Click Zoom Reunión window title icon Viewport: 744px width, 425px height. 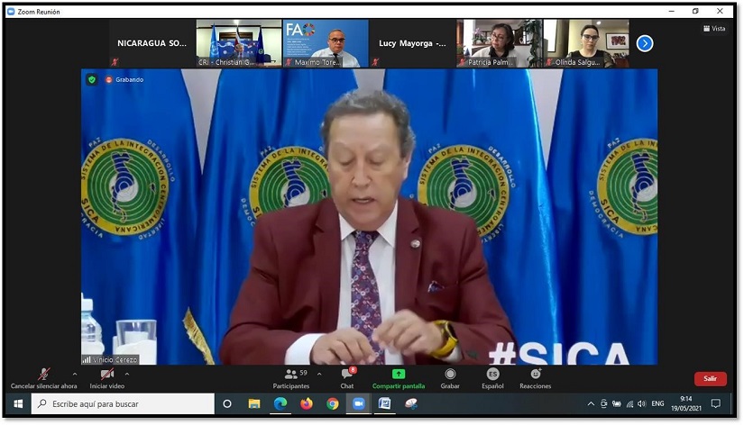coord(11,12)
